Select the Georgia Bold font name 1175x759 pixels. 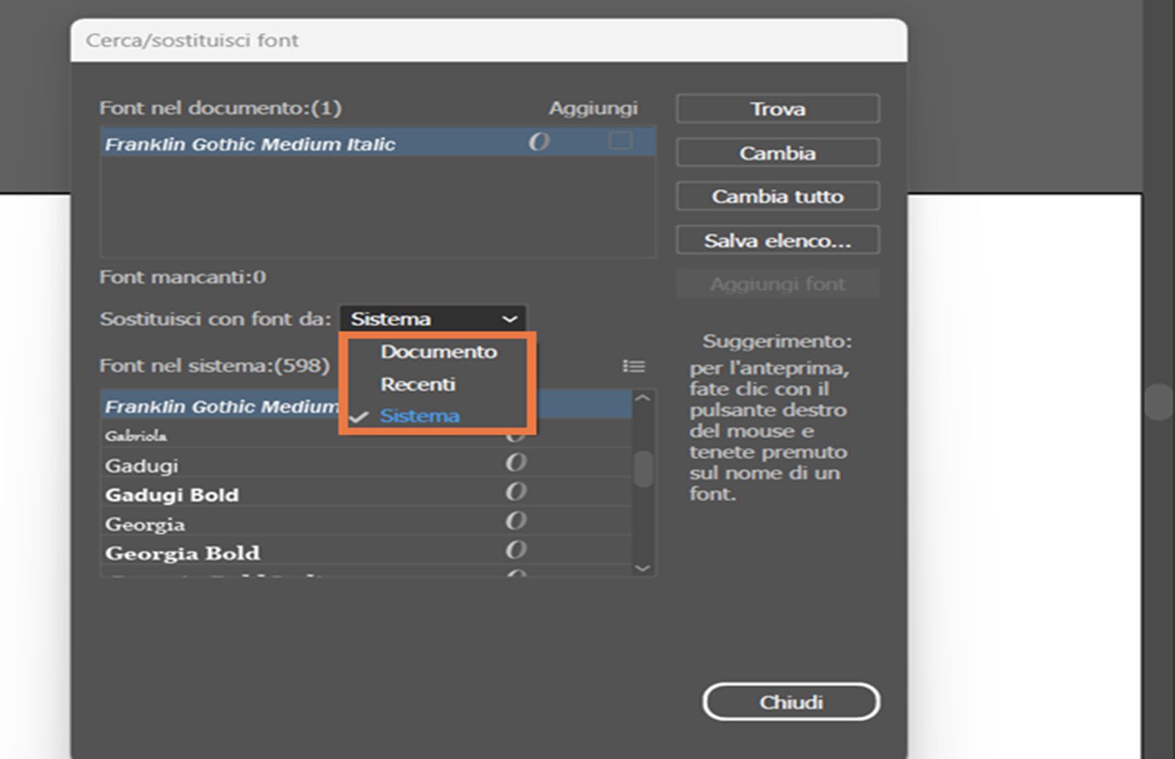click(x=182, y=553)
